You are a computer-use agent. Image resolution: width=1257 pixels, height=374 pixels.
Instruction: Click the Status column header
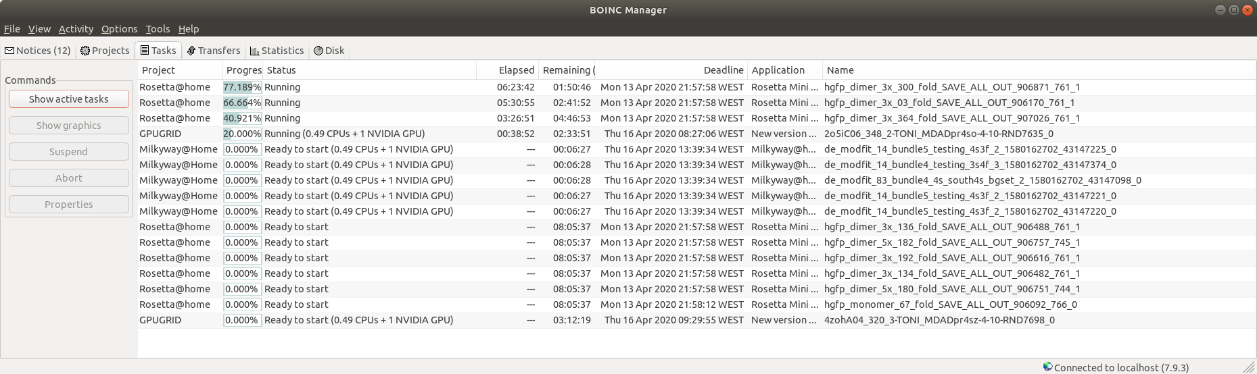pos(281,70)
